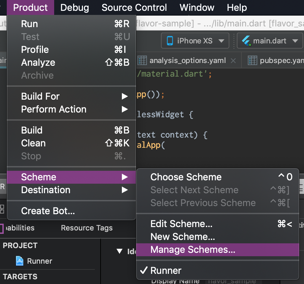This screenshot has height=284, width=304.
Task: Open the main.dart run configuration dropdown
Action: click(x=295, y=41)
